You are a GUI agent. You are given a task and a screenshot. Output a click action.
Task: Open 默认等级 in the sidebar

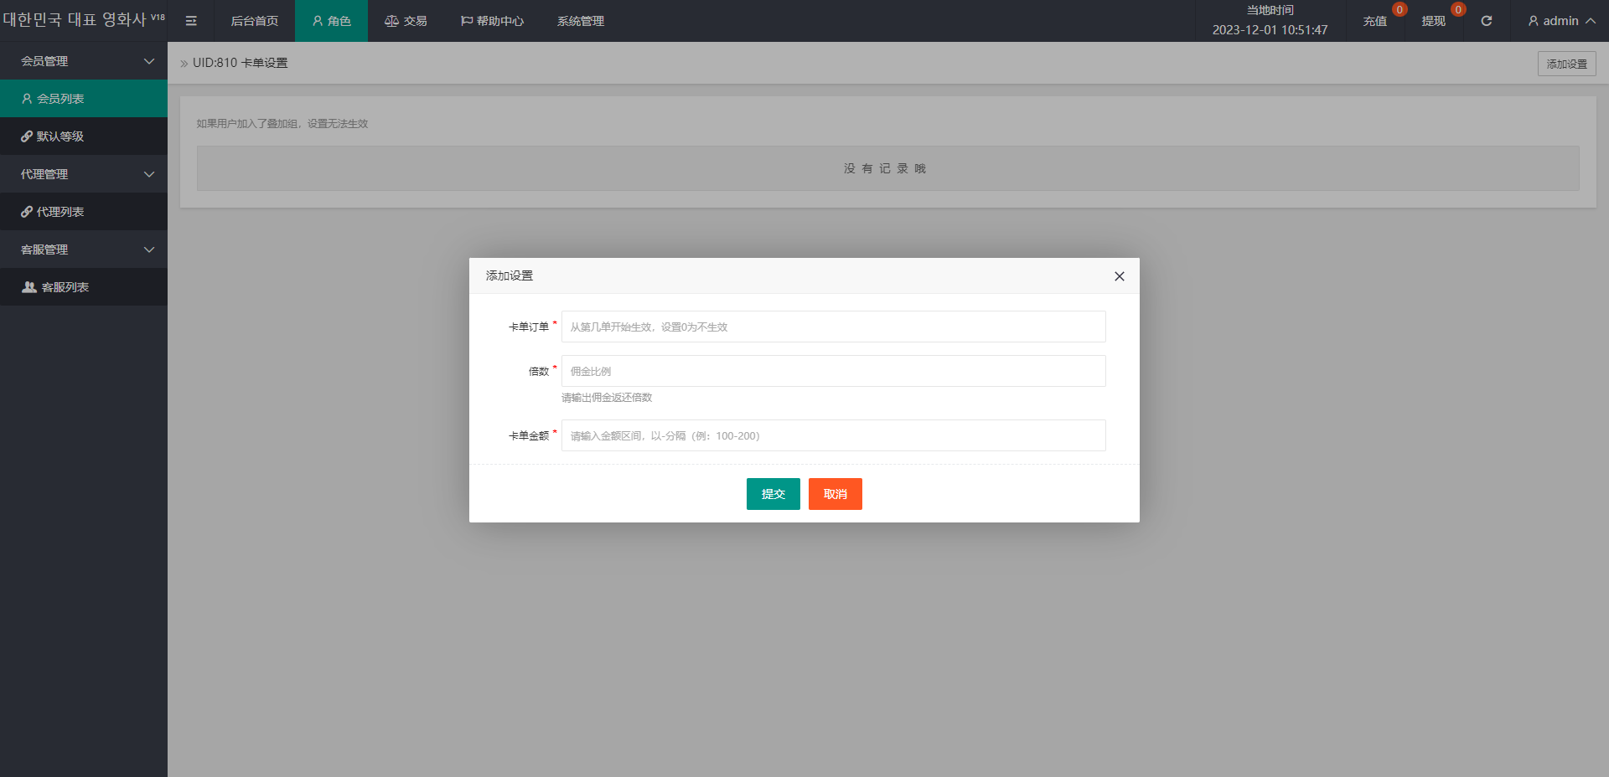60,136
